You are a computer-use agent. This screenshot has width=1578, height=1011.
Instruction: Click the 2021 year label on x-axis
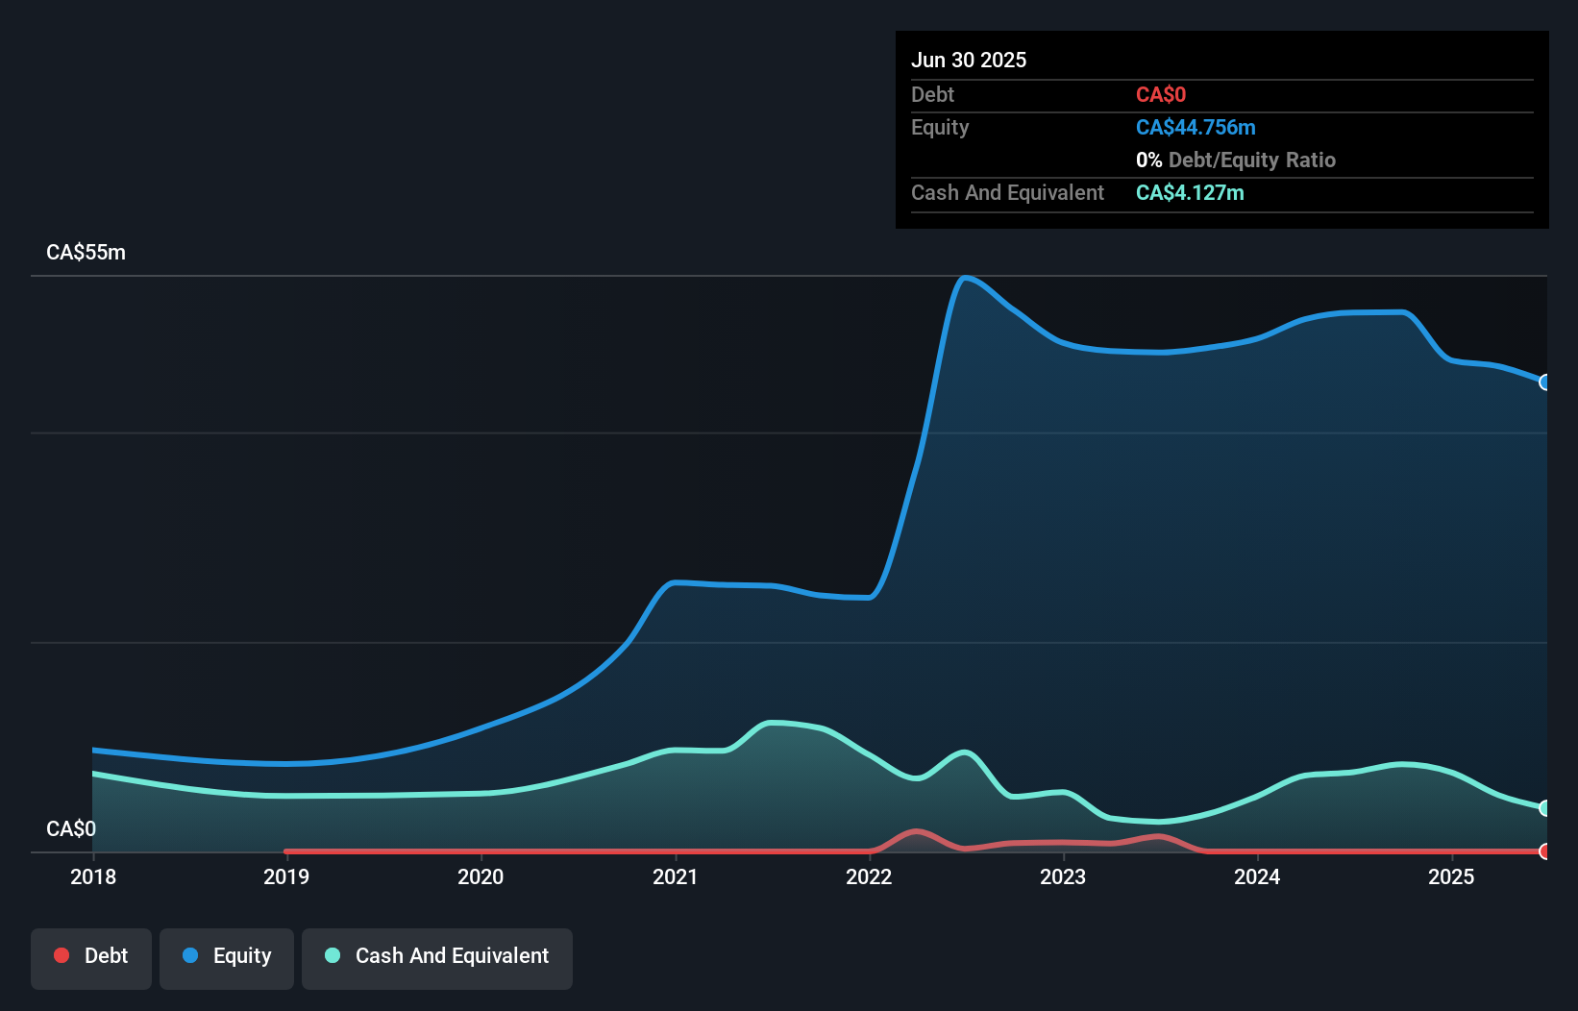click(x=676, y=876)
